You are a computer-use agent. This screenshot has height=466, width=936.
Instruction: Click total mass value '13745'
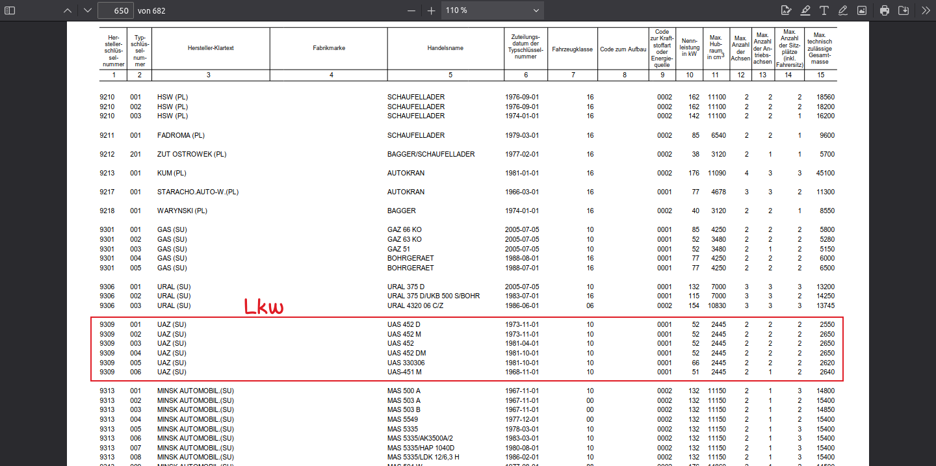click(x=824, y=305)
